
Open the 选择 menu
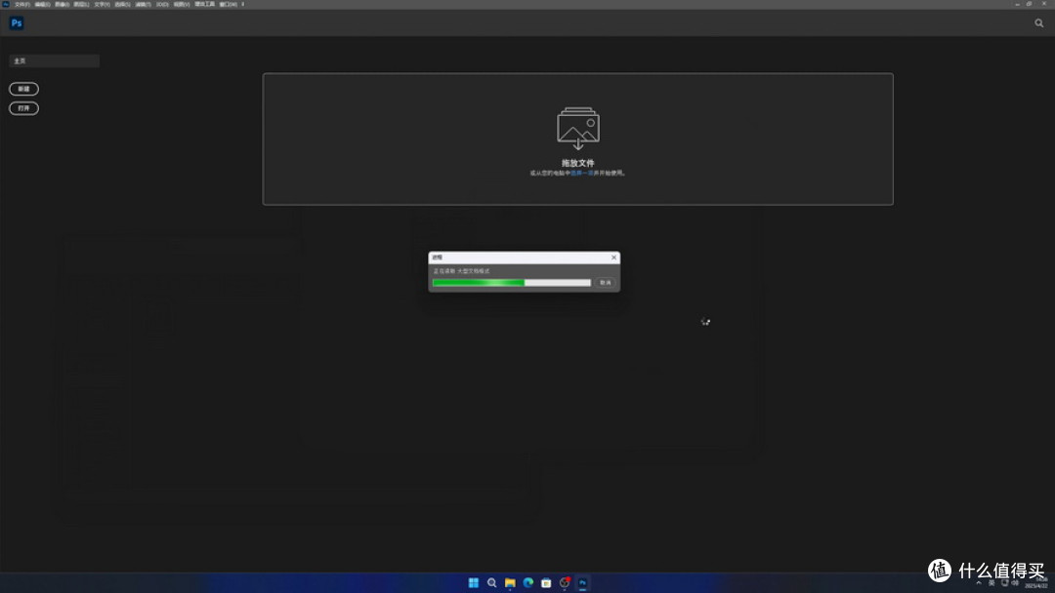pos(122,4)
